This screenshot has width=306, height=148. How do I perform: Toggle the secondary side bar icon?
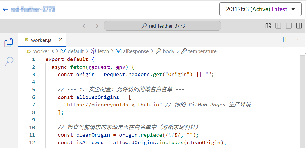click(299, 26)
